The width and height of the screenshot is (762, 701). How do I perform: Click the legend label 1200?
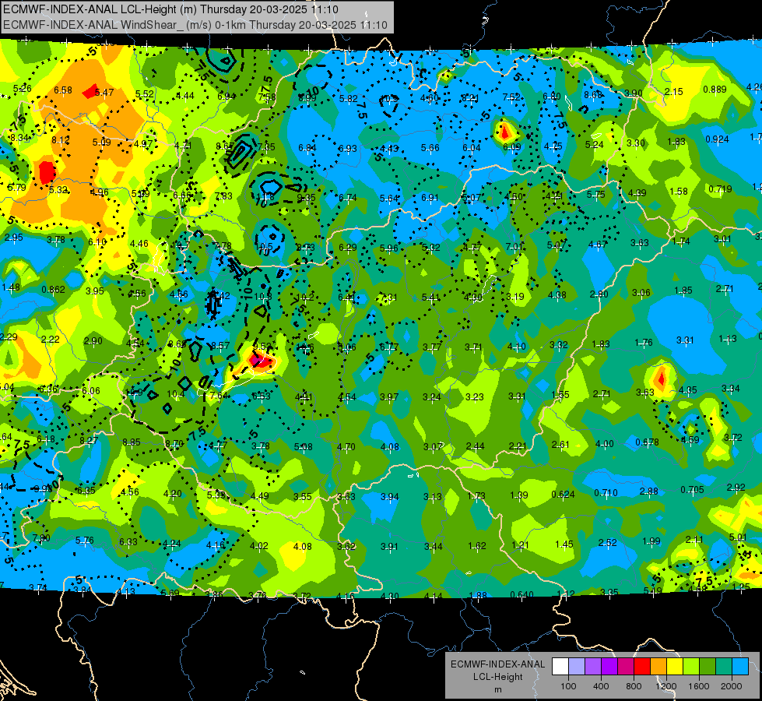(x=665, y=686)
